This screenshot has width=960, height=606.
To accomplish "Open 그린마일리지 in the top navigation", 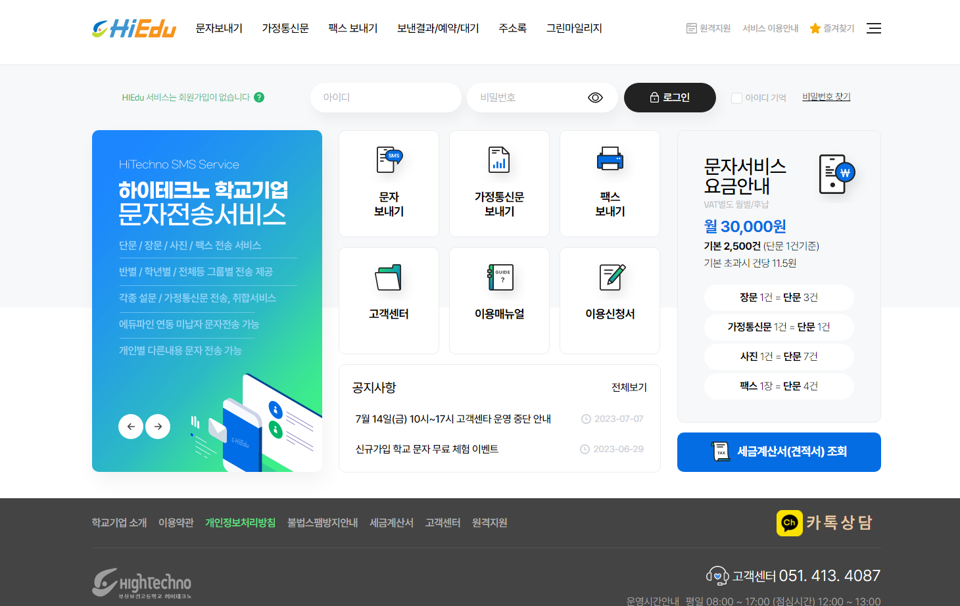I will (x=573, y=28).
